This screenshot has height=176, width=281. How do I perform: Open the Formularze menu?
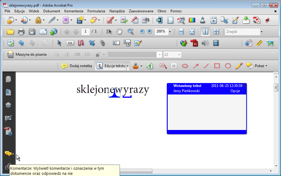pos(96,11)
